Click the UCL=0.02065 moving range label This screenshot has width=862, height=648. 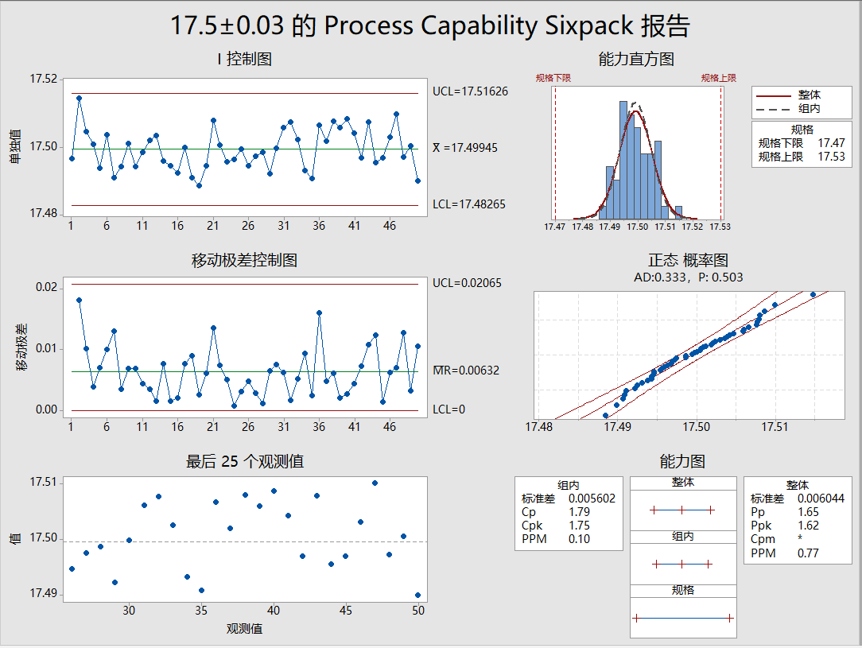click(467, 283)
